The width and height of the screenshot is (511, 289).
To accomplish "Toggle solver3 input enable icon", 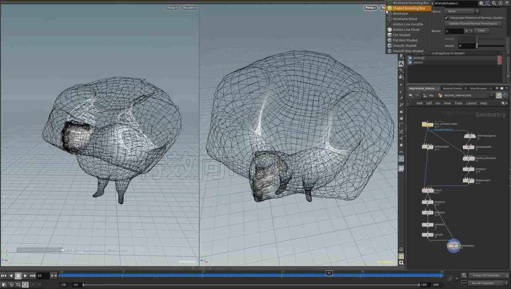I will point(410,63).
